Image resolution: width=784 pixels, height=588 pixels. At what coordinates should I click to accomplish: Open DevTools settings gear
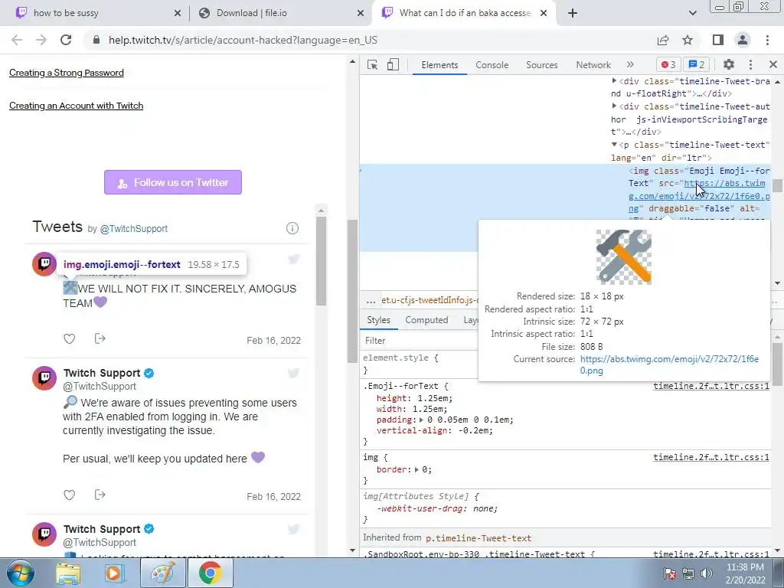pos(729,64)
